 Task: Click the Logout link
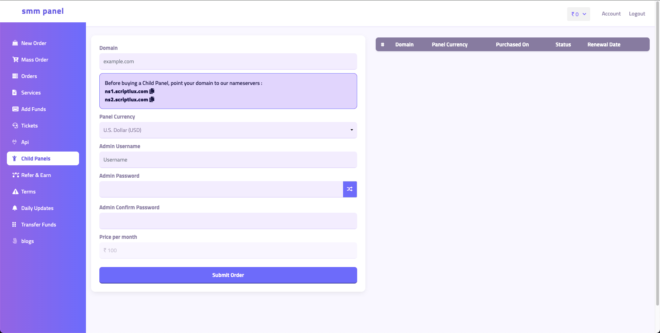click(637, 14)
